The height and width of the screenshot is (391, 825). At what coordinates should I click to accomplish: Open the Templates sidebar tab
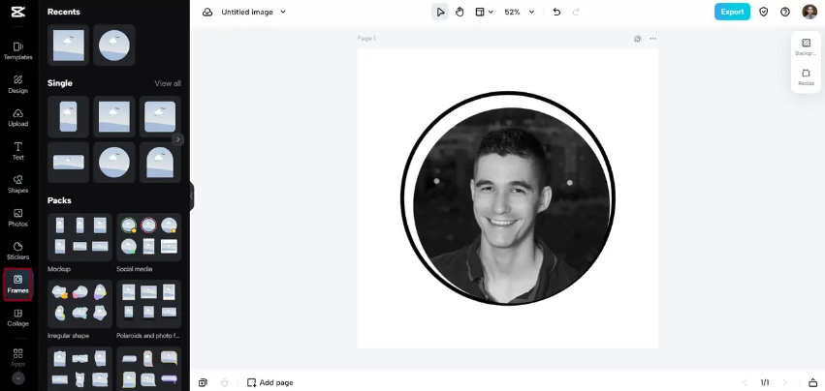coord(17,51)
